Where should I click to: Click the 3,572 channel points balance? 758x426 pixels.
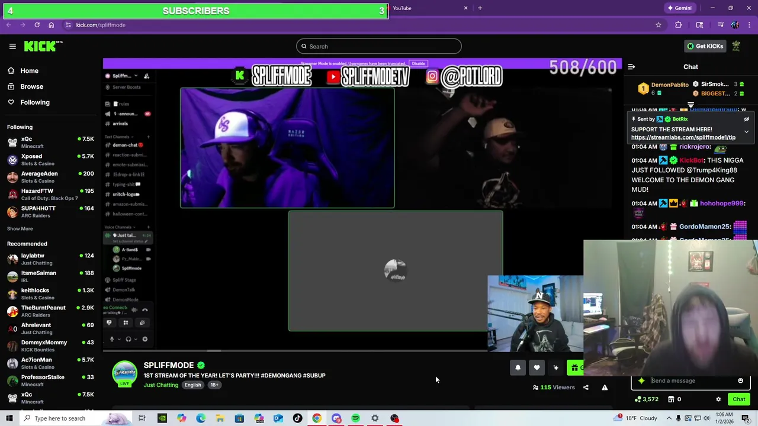(646, 399)
